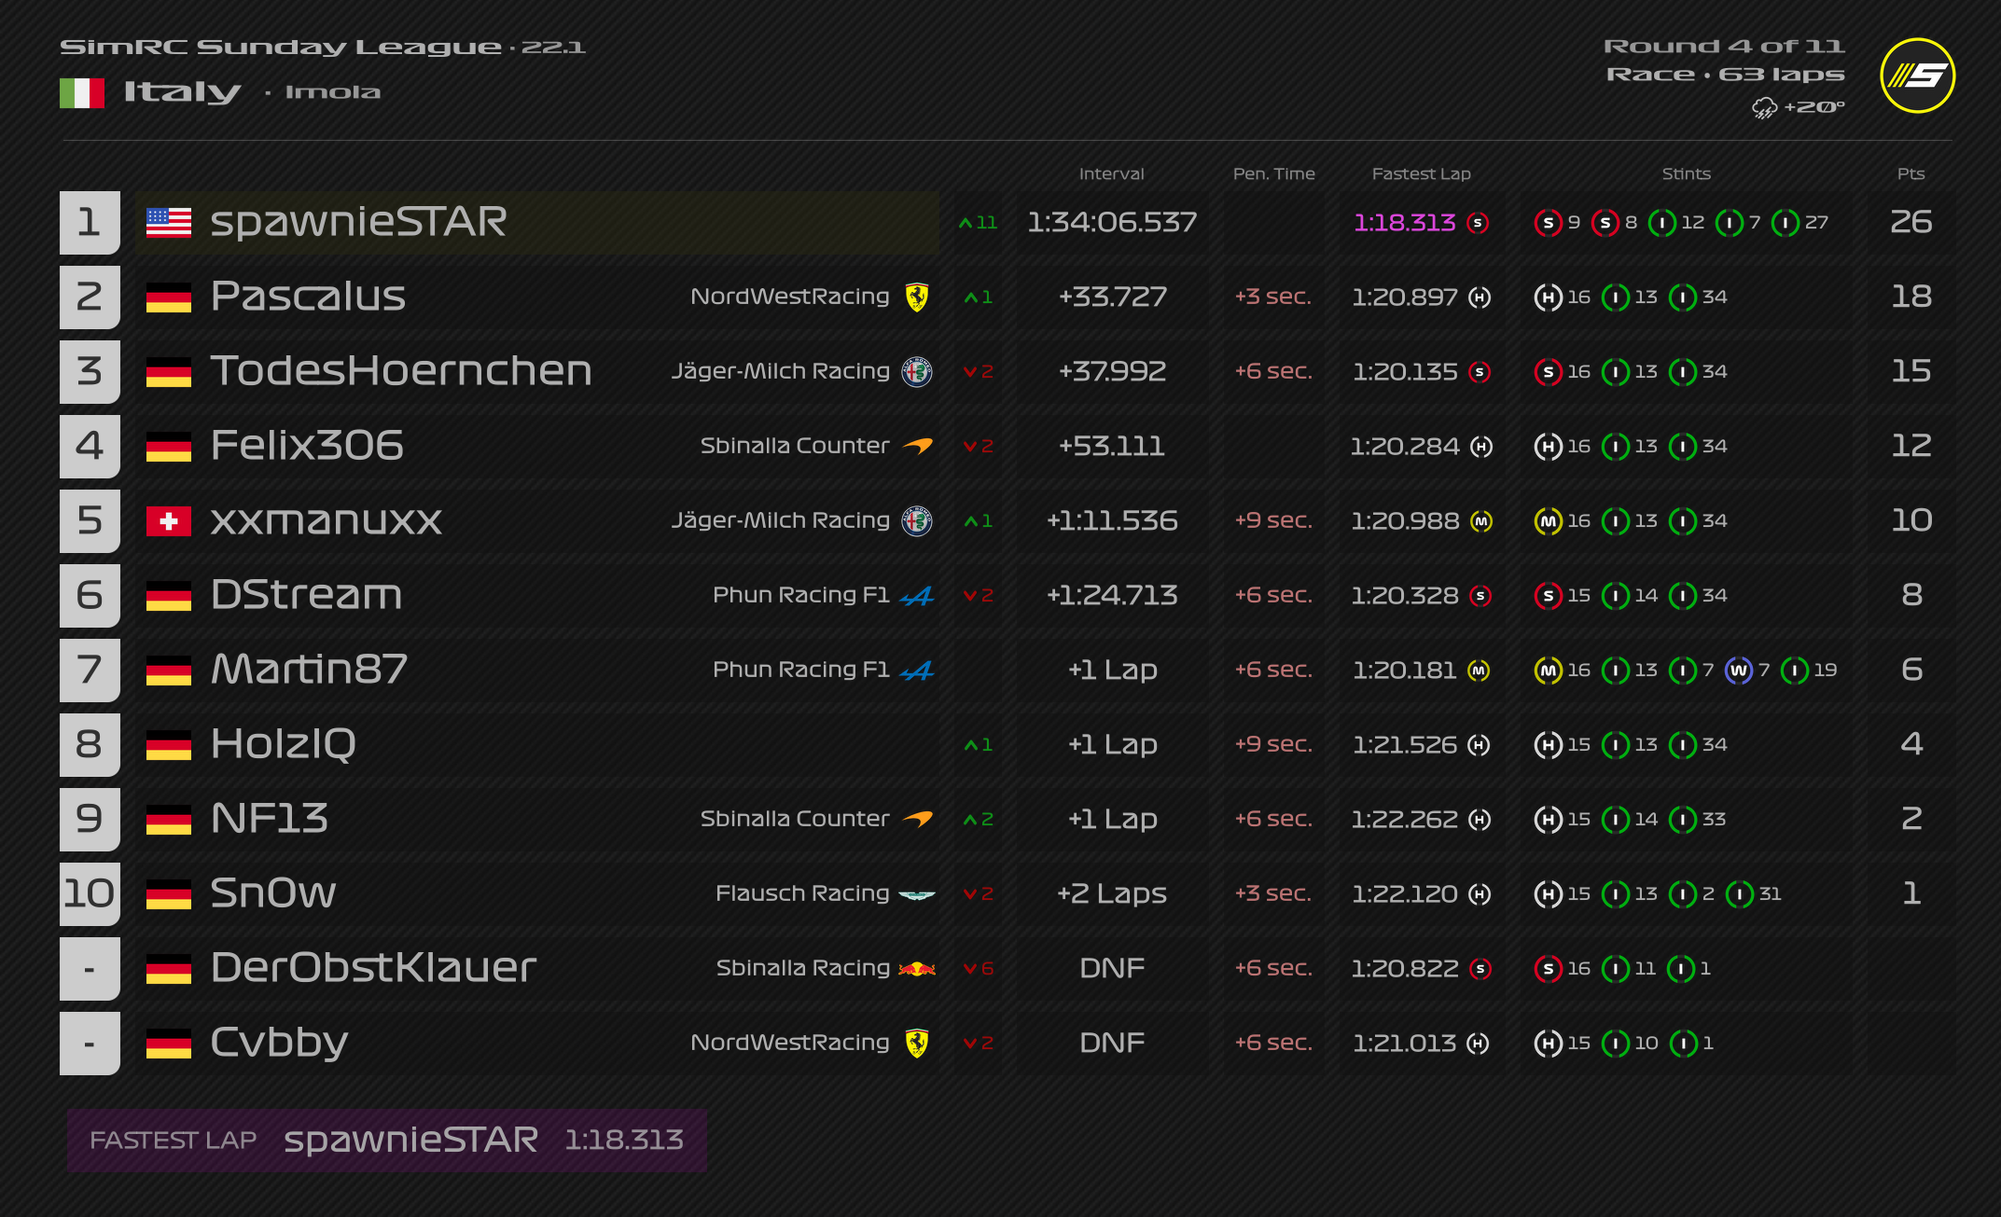Select the Fastest Lap column header
Screen dimensions: 2001x1217
pyautogui.click(x=1421, y=173)
